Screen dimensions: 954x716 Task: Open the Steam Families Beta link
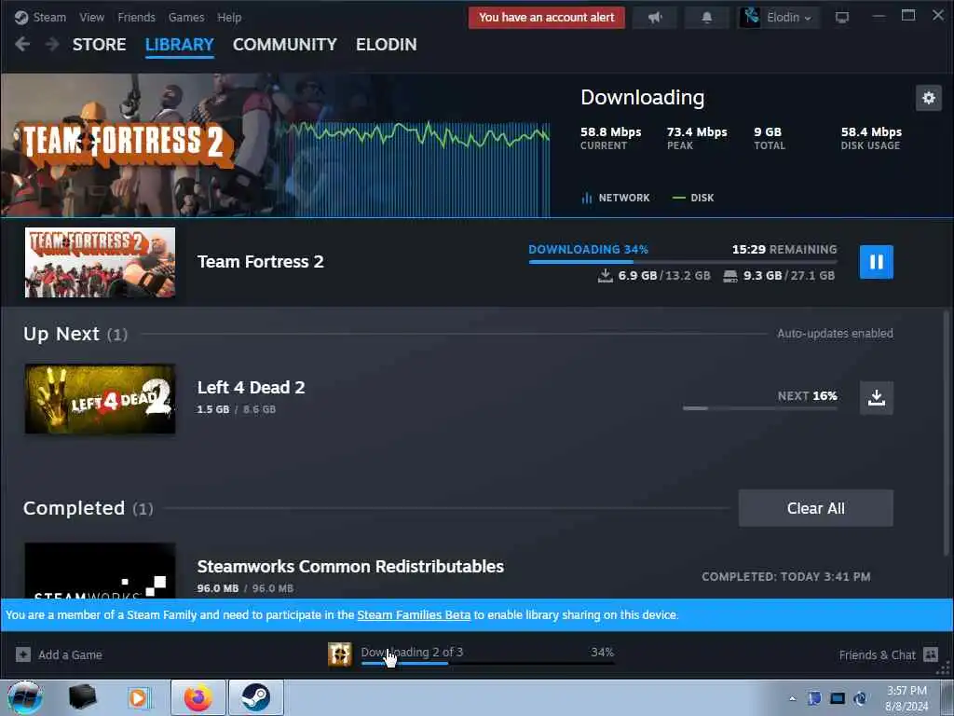[414, 615]
